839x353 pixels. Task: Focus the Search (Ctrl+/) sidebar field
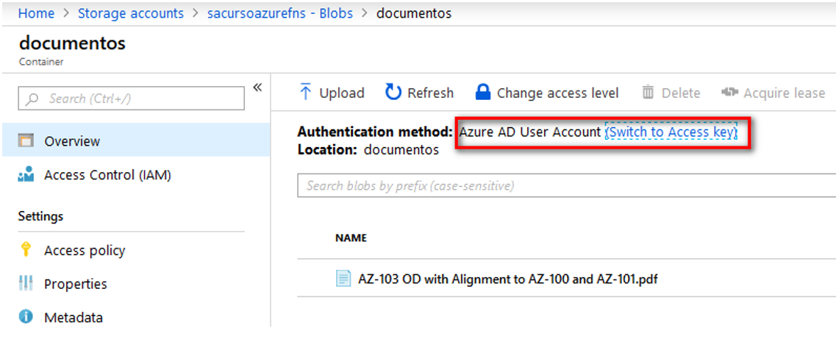click(131, 99)
